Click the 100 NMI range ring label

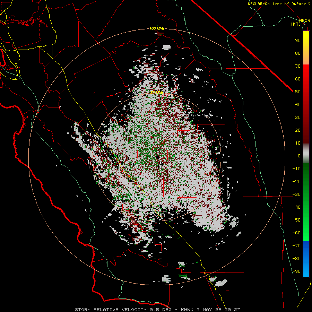point(157,29)
